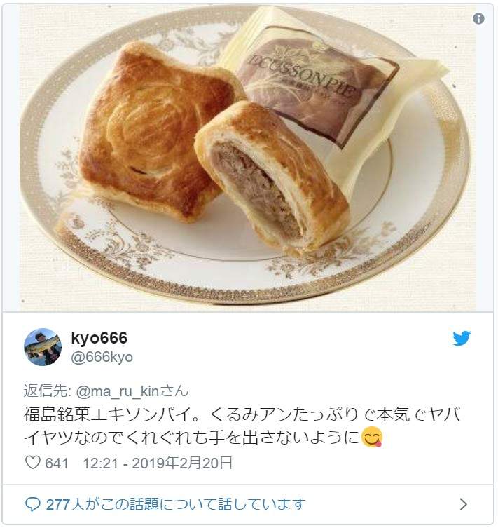Click the cut pie showing walnut filling
This screenshot has width=498, height=528.
click(x=272, y=177)
